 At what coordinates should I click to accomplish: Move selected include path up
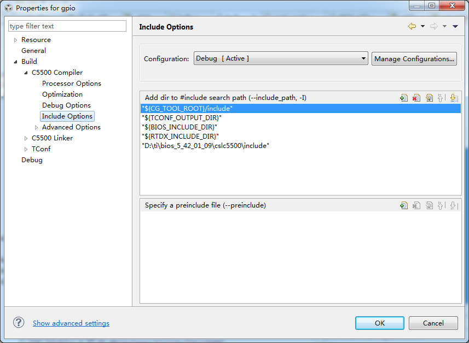[x=441, y=98]
